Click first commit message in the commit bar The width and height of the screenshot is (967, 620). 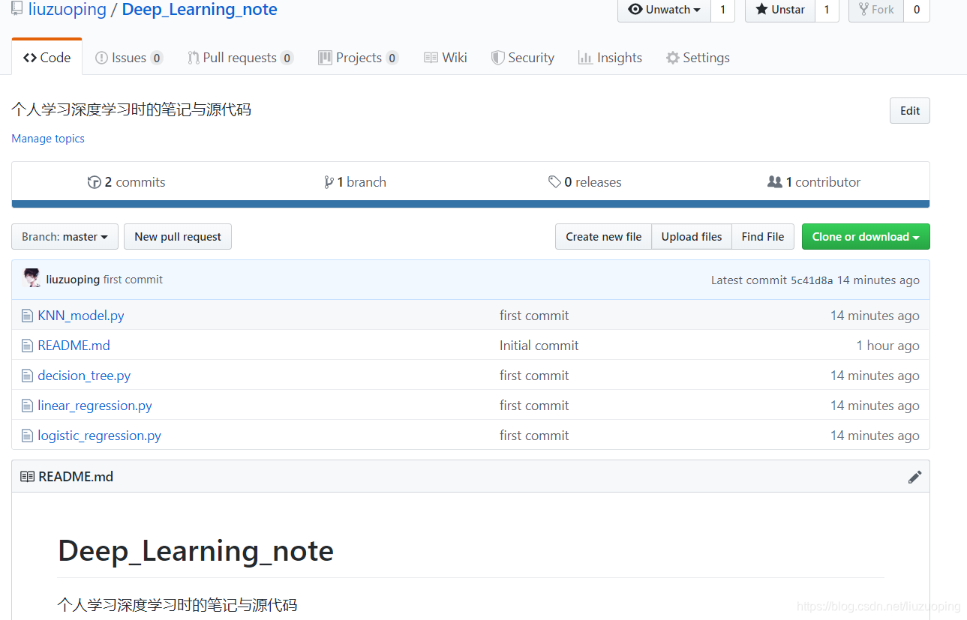pyautogui.click(x=133, y=280)
